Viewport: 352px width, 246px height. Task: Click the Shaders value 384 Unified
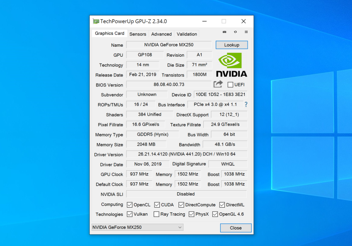(x=150, y=115)
